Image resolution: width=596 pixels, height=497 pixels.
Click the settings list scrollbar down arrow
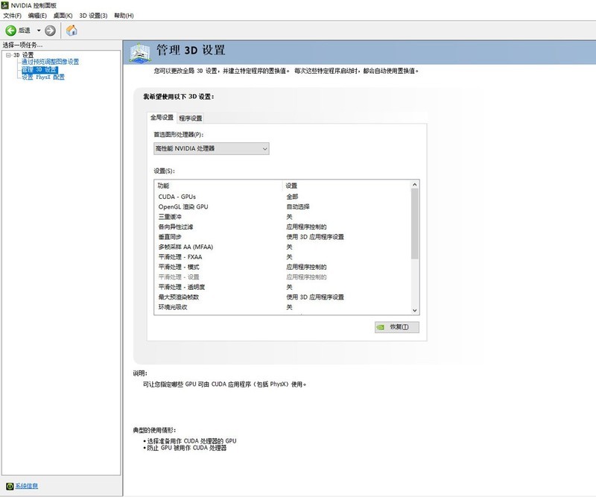(x=415, y=310)
